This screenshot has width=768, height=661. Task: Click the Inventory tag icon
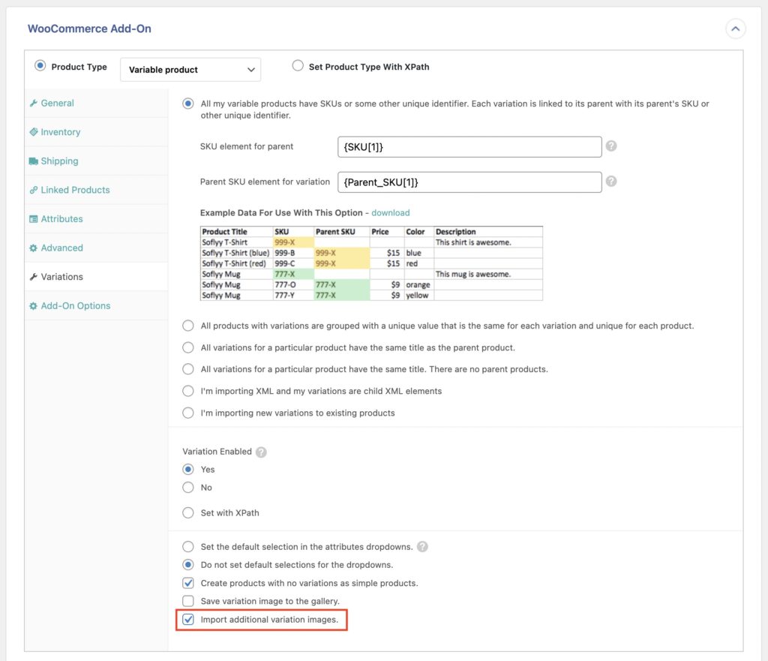point(35,132)
